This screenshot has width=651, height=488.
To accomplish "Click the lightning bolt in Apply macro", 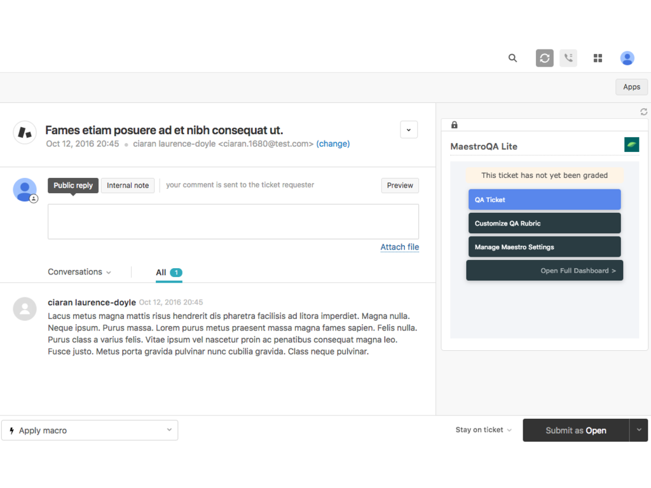I will click(x=11, y=430).
